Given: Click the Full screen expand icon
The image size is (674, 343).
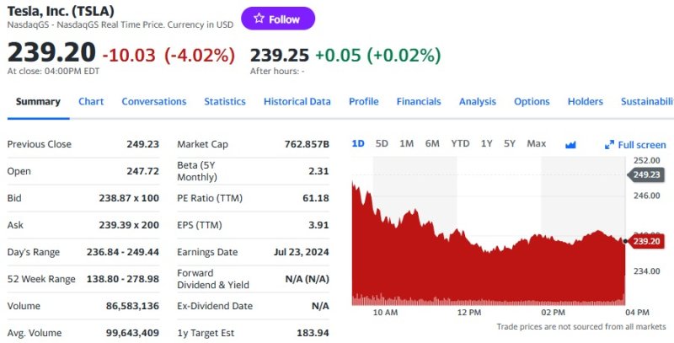Looking at the screenshot, I should tap(610, 145).
